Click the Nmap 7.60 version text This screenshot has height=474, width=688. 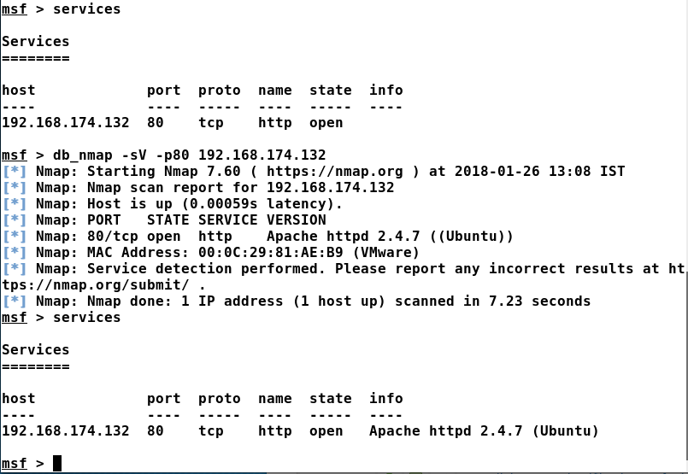tap(203, 171)
